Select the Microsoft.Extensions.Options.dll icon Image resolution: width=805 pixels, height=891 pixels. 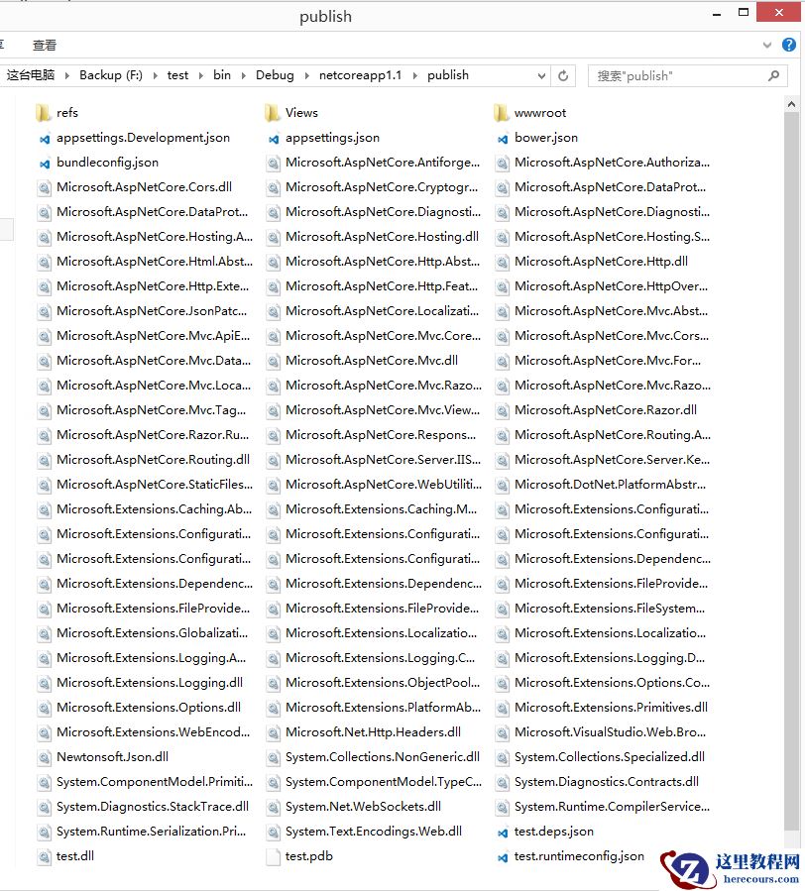point(45,708)
